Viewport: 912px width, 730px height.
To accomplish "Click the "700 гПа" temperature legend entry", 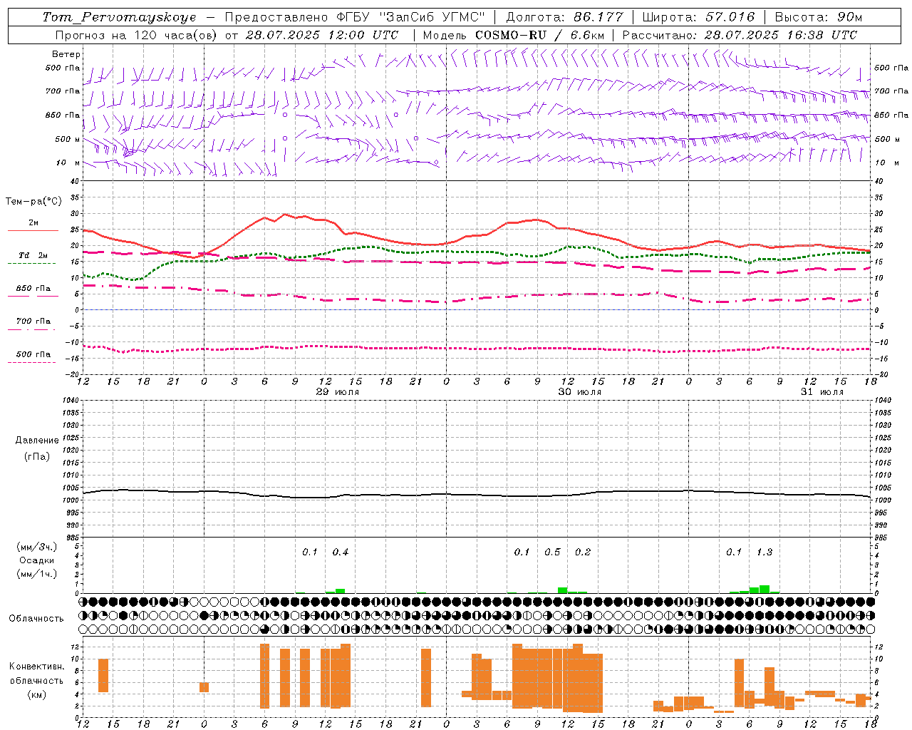I will pos(33,322).
